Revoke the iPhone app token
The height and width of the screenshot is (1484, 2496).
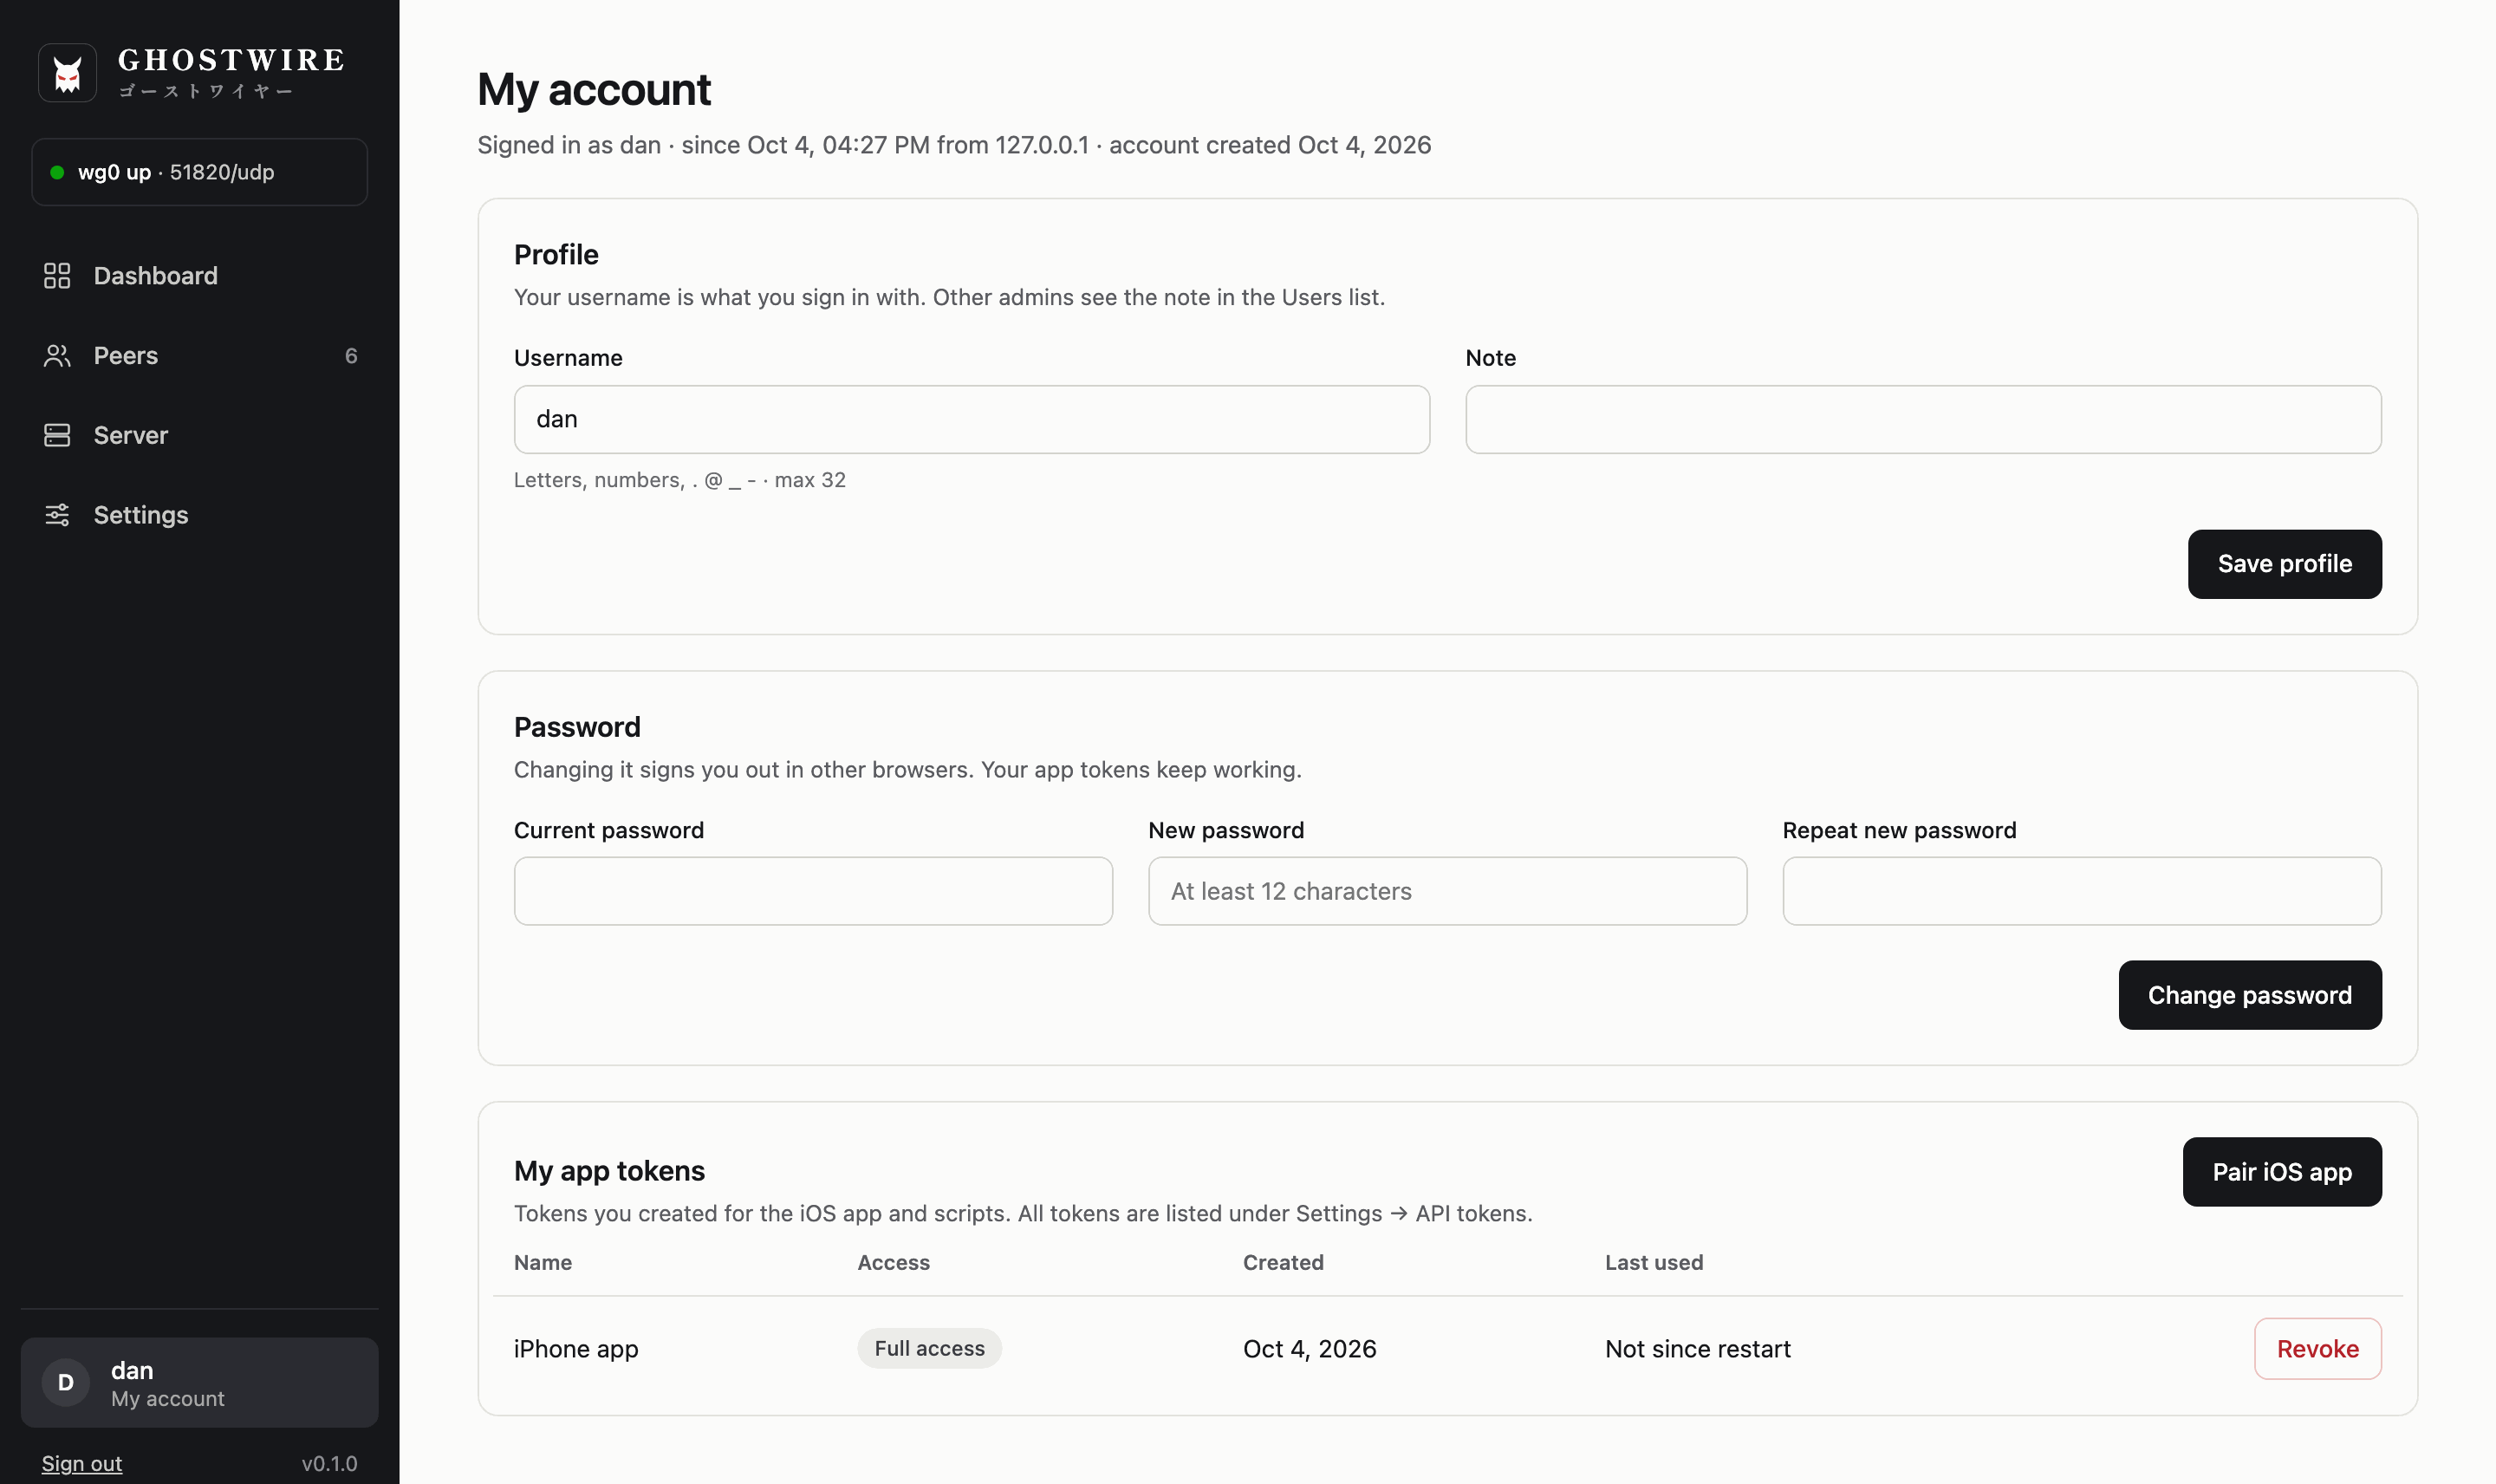(x=2317, y=1349)
